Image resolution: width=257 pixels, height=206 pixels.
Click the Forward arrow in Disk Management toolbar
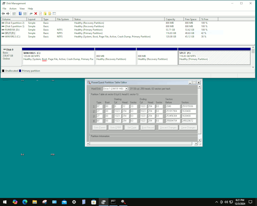tap(8, 14)
